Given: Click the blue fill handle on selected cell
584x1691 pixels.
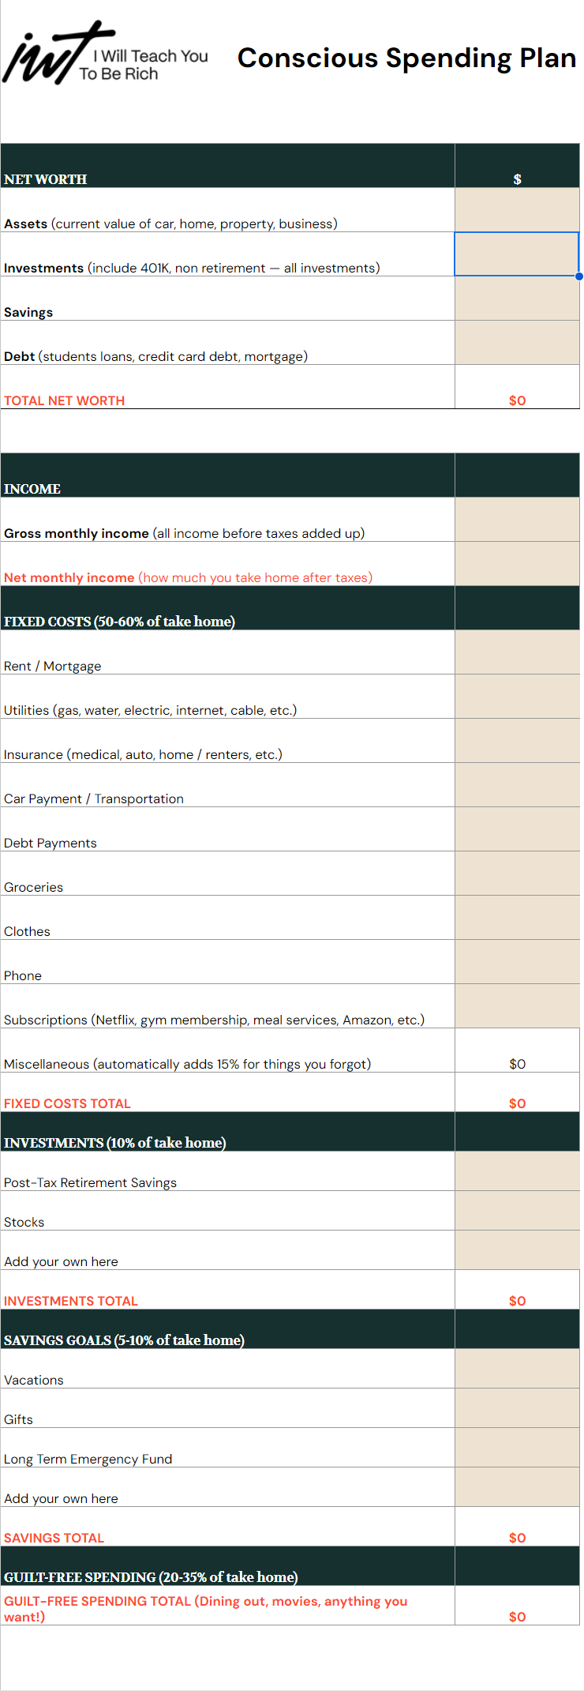Looking at the screenshot, I should coord(578,276).
